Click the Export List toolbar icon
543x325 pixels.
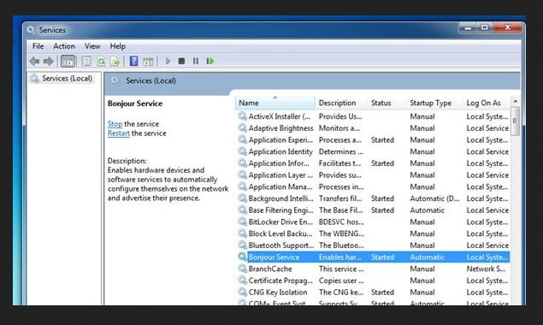[x=115, y=62]
